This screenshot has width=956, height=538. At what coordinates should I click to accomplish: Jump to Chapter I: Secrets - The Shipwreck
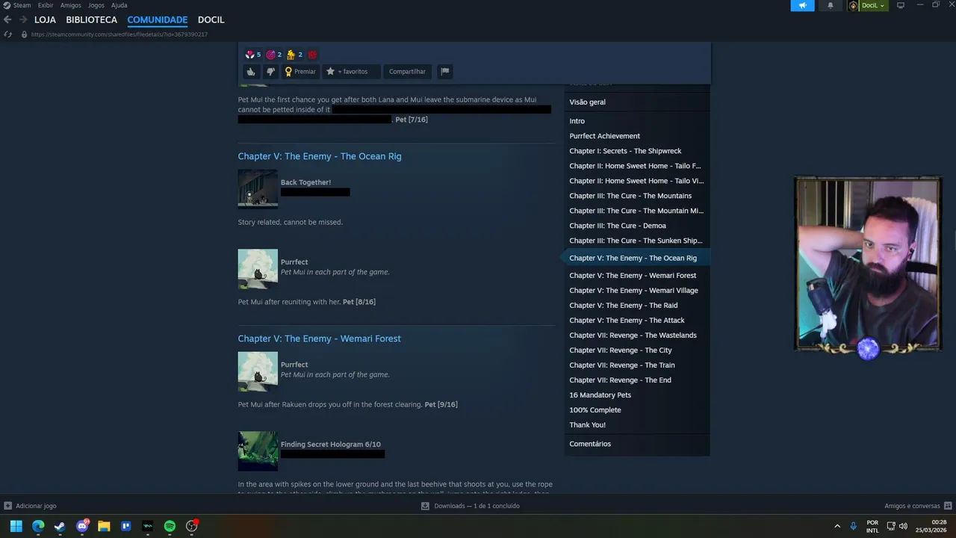tap(625, 151)
